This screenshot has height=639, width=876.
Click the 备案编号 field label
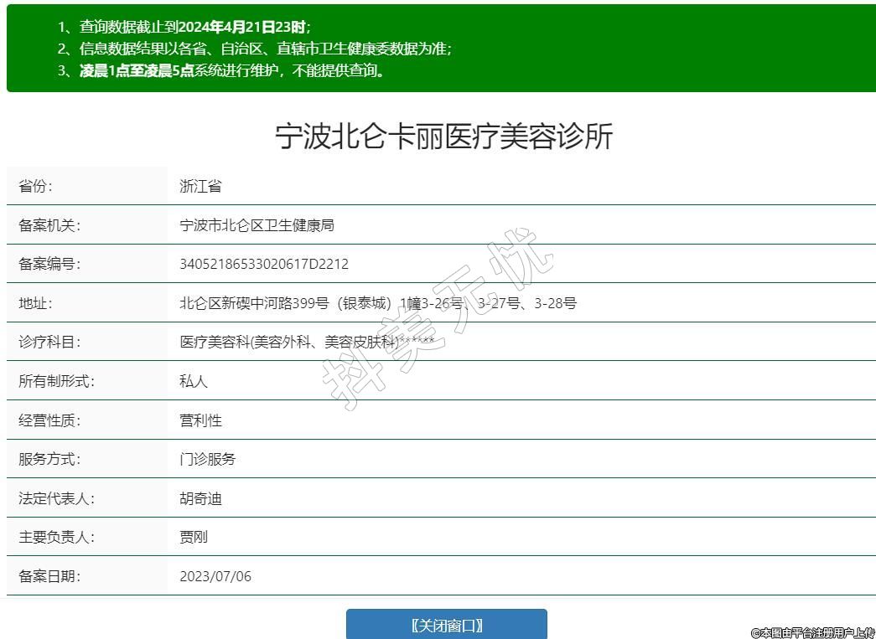(x=49, y=264)
